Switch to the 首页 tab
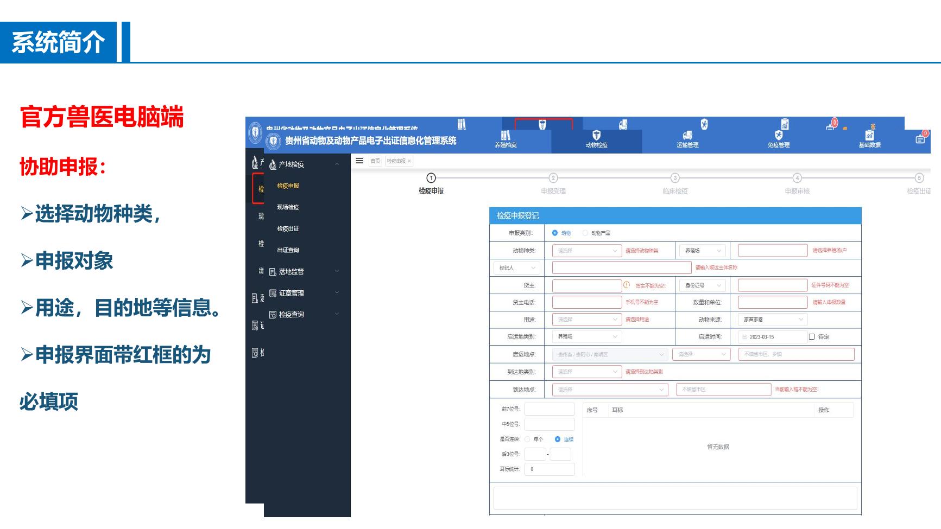 pos(375,161)
